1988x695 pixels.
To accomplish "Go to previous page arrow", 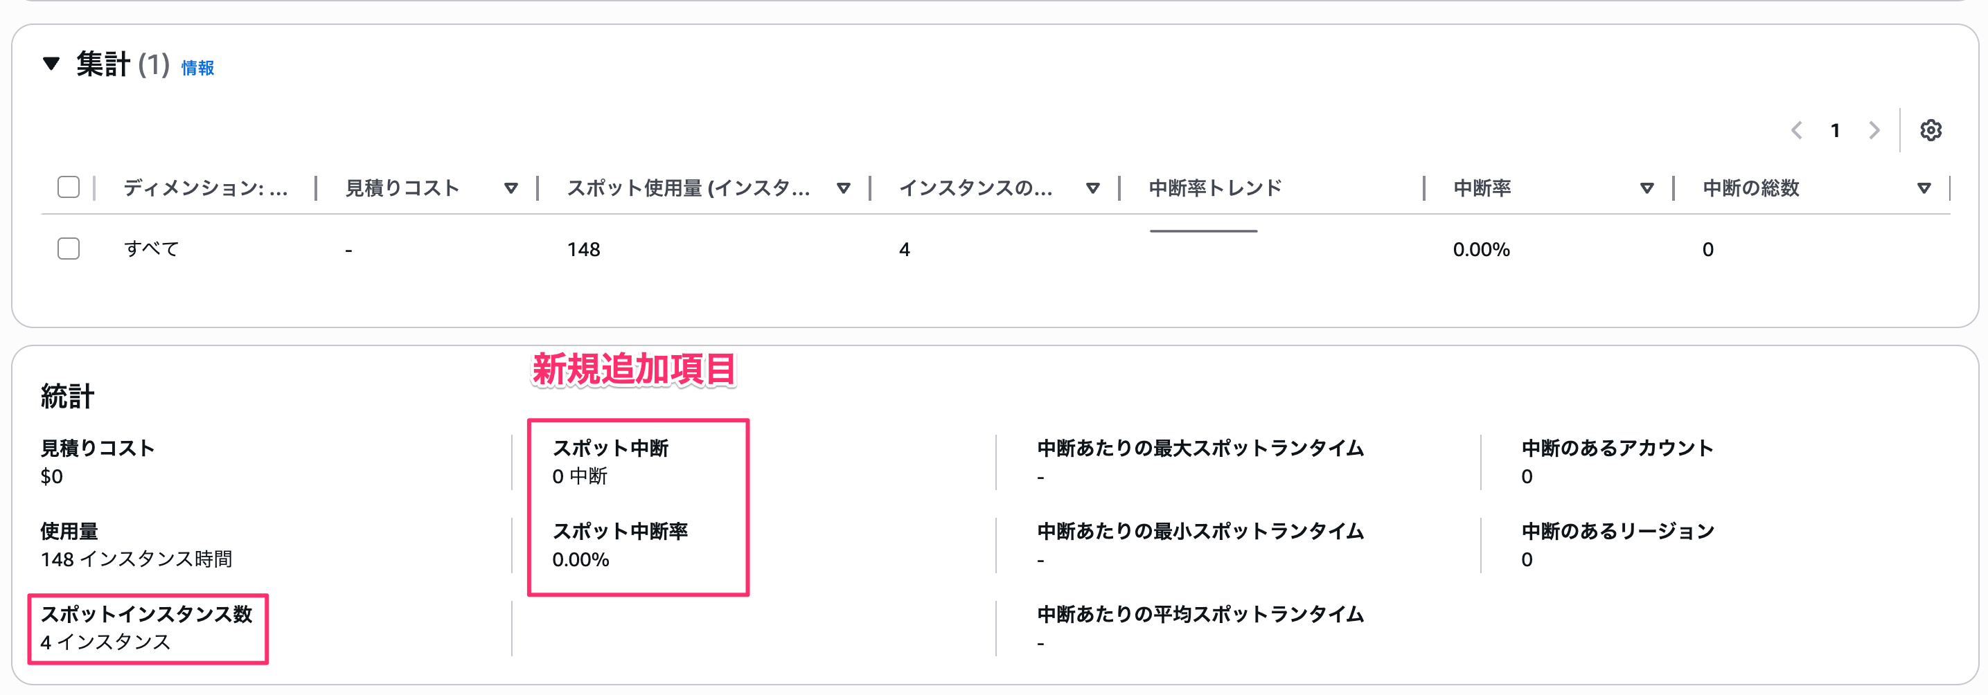I will (x=1797, y=130).
